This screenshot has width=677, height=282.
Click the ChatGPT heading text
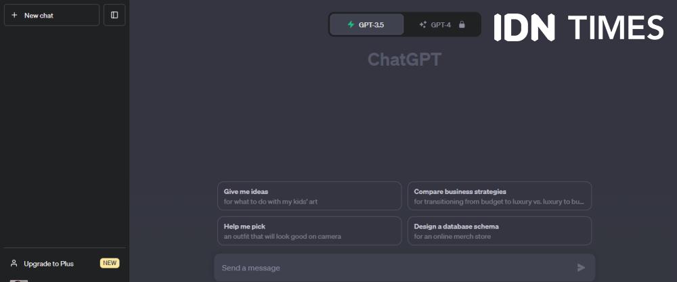tap(405, 60)
